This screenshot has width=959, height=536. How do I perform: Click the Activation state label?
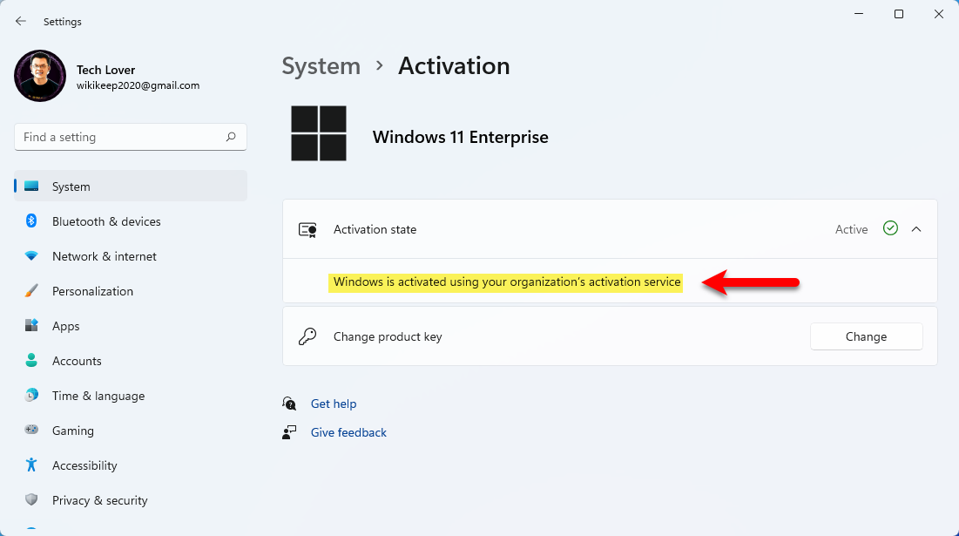(x=375, y=229)
